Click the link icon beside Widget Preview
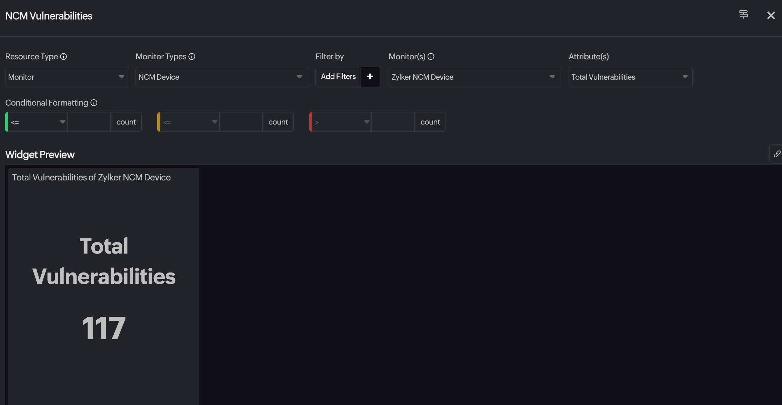782x405 pixels. 777,154
